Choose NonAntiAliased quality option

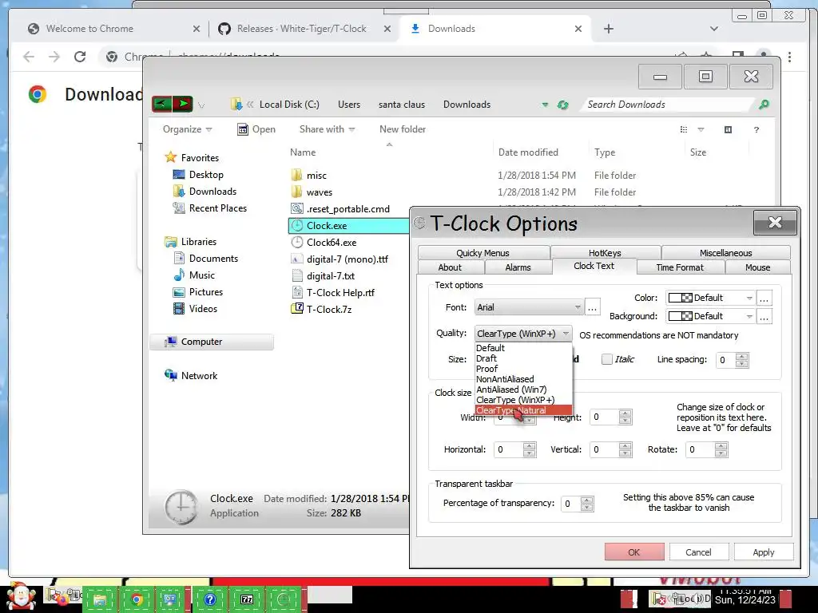tap(523, 379)
